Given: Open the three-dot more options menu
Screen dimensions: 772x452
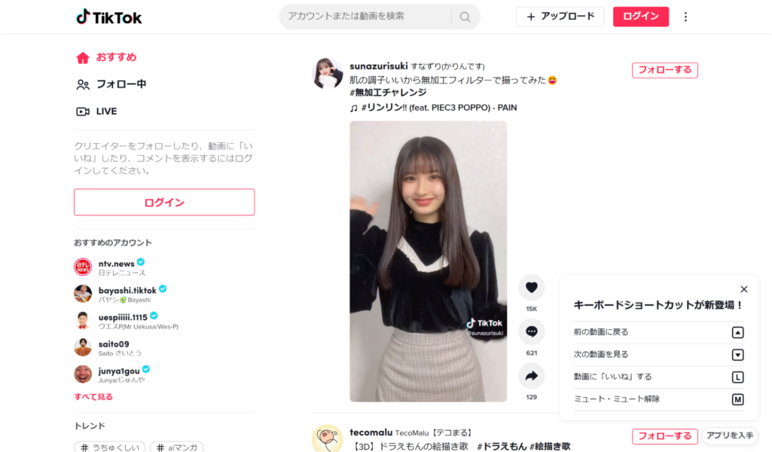Looking at the screenshot, I should click(685, 17).
